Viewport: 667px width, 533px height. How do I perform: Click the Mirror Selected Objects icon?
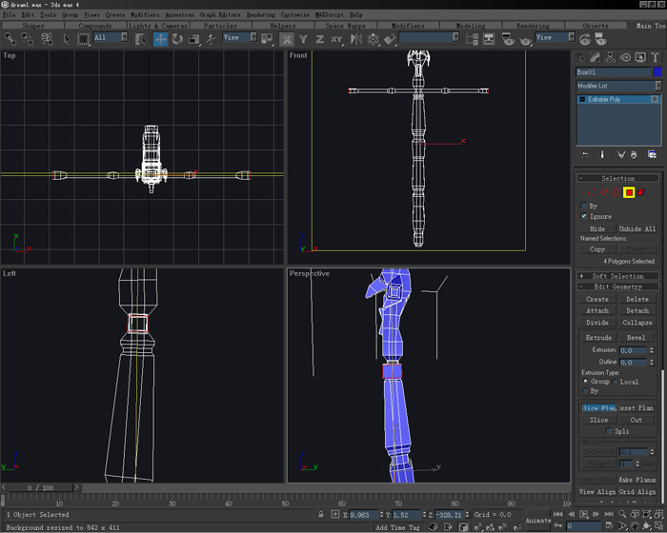(x=356, y=40)
